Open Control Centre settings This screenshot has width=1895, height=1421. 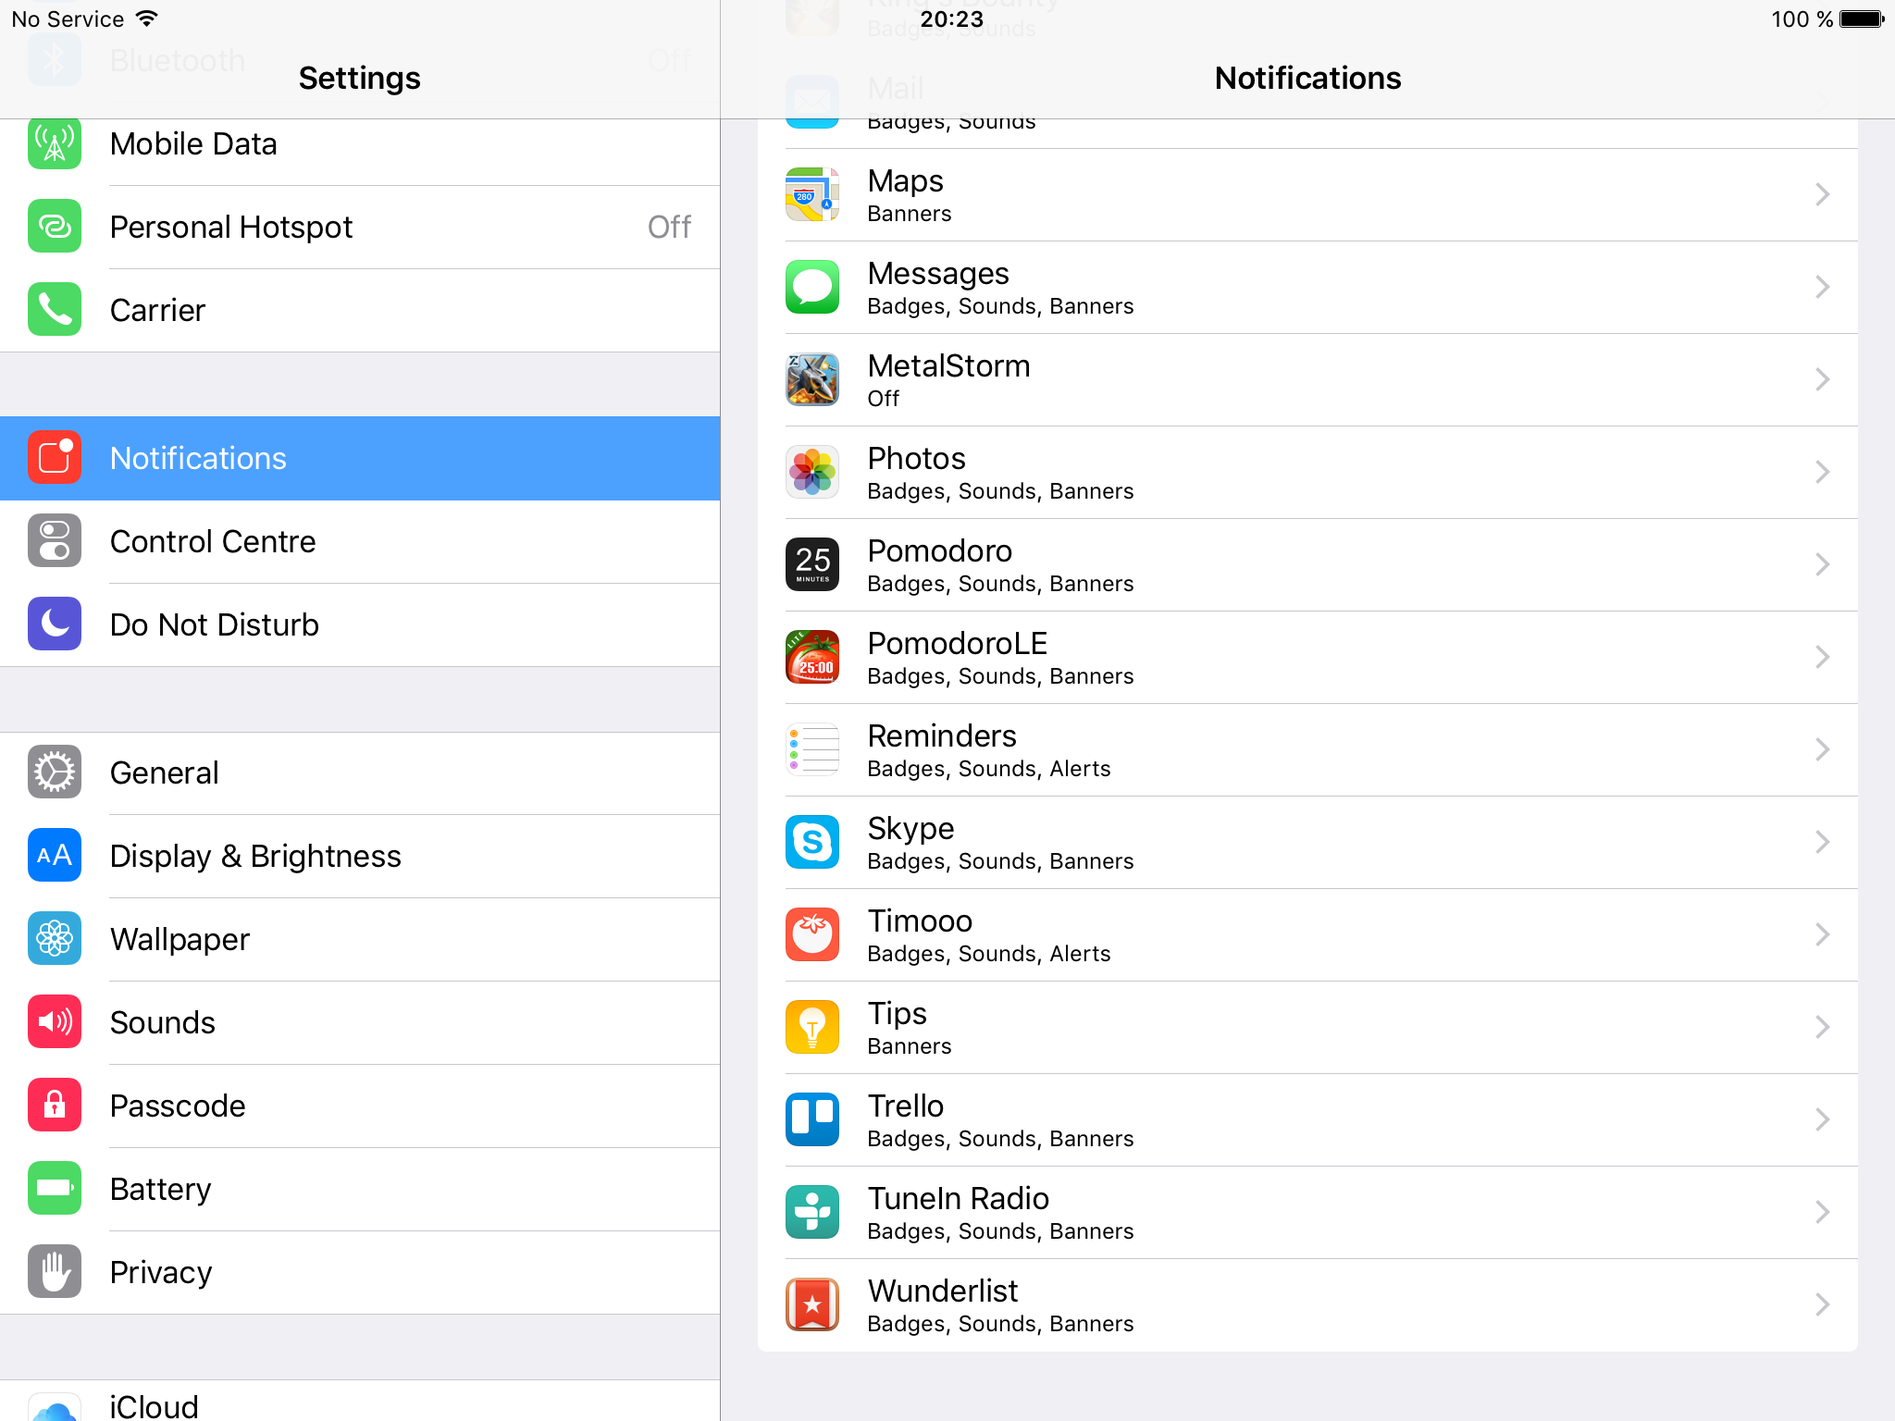point(360,541)
